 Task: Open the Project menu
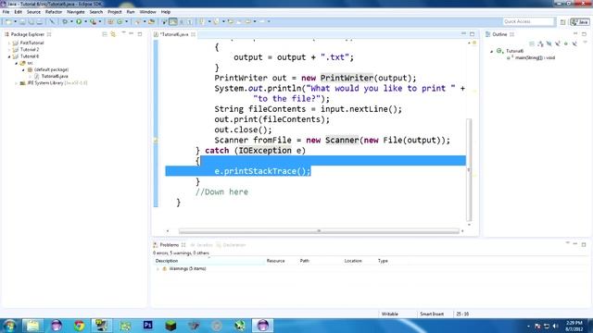pos(115,12)
